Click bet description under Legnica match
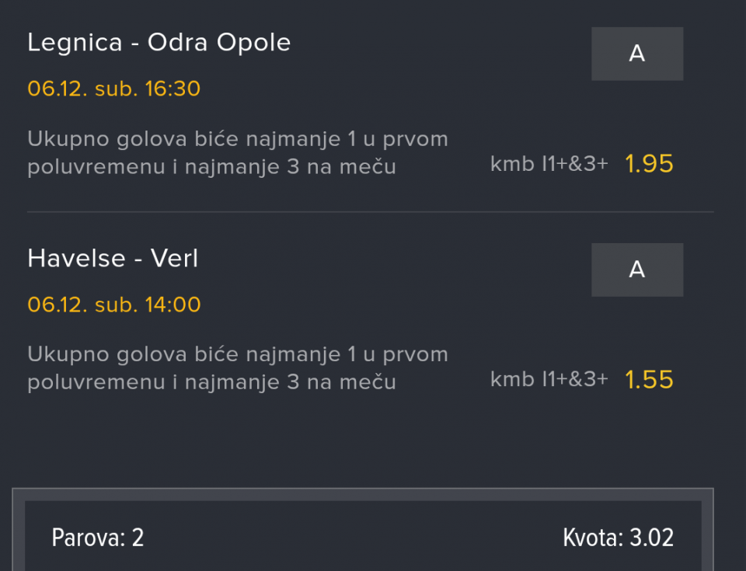The width and height of the screenshot is (746, 571). tap(237, 153)
